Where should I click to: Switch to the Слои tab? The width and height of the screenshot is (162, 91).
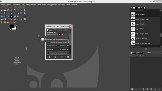click(133, 53)
